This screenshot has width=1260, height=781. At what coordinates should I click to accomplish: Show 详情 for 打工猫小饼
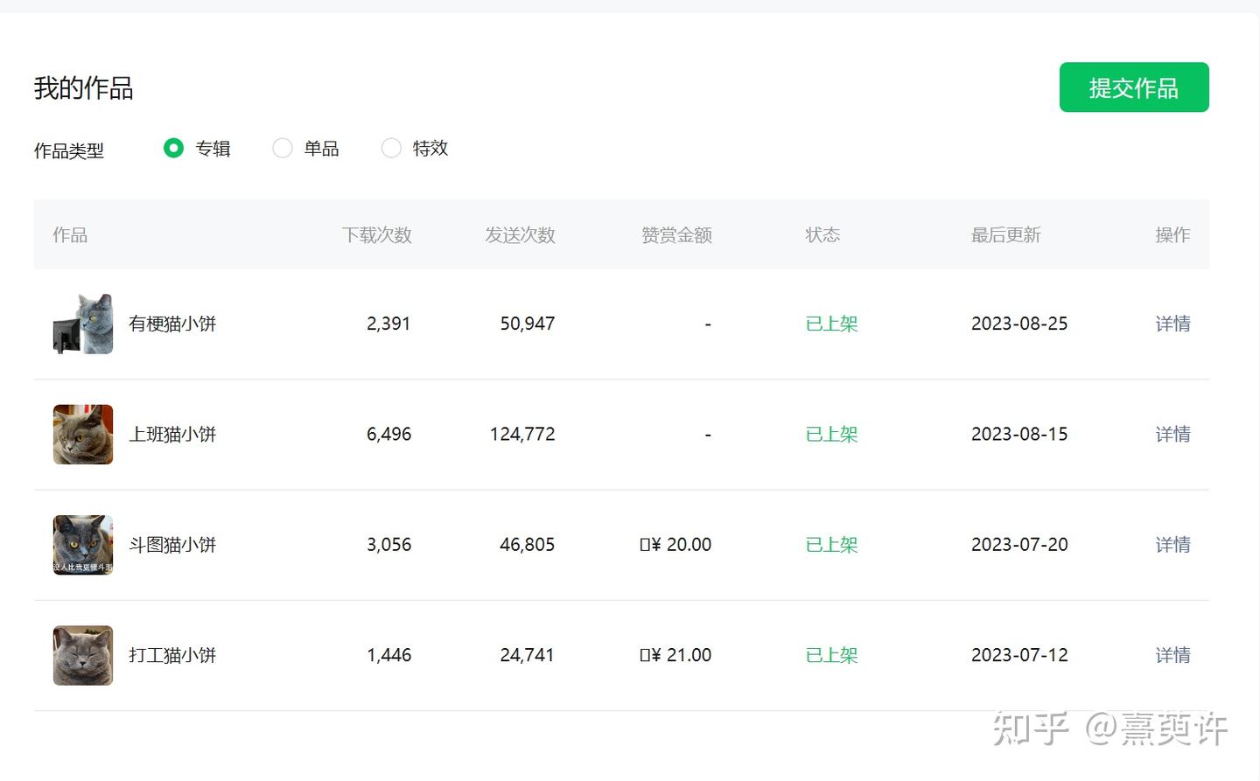click(1172, 655)
